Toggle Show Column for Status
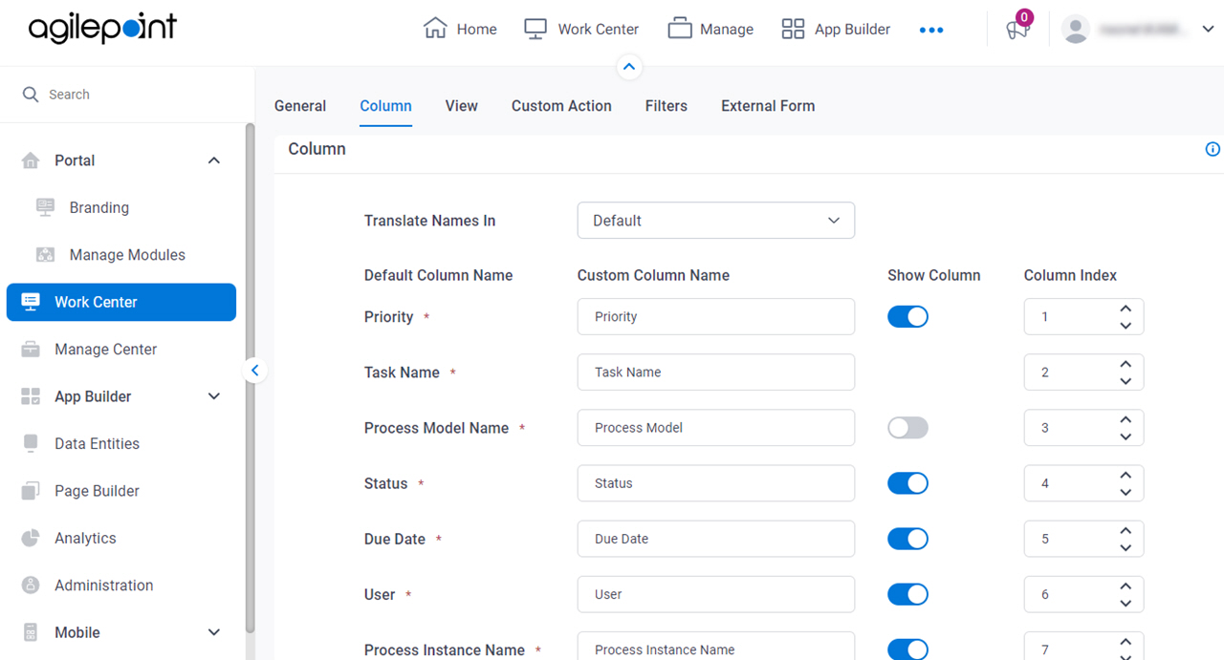 [x=907, y=483]
